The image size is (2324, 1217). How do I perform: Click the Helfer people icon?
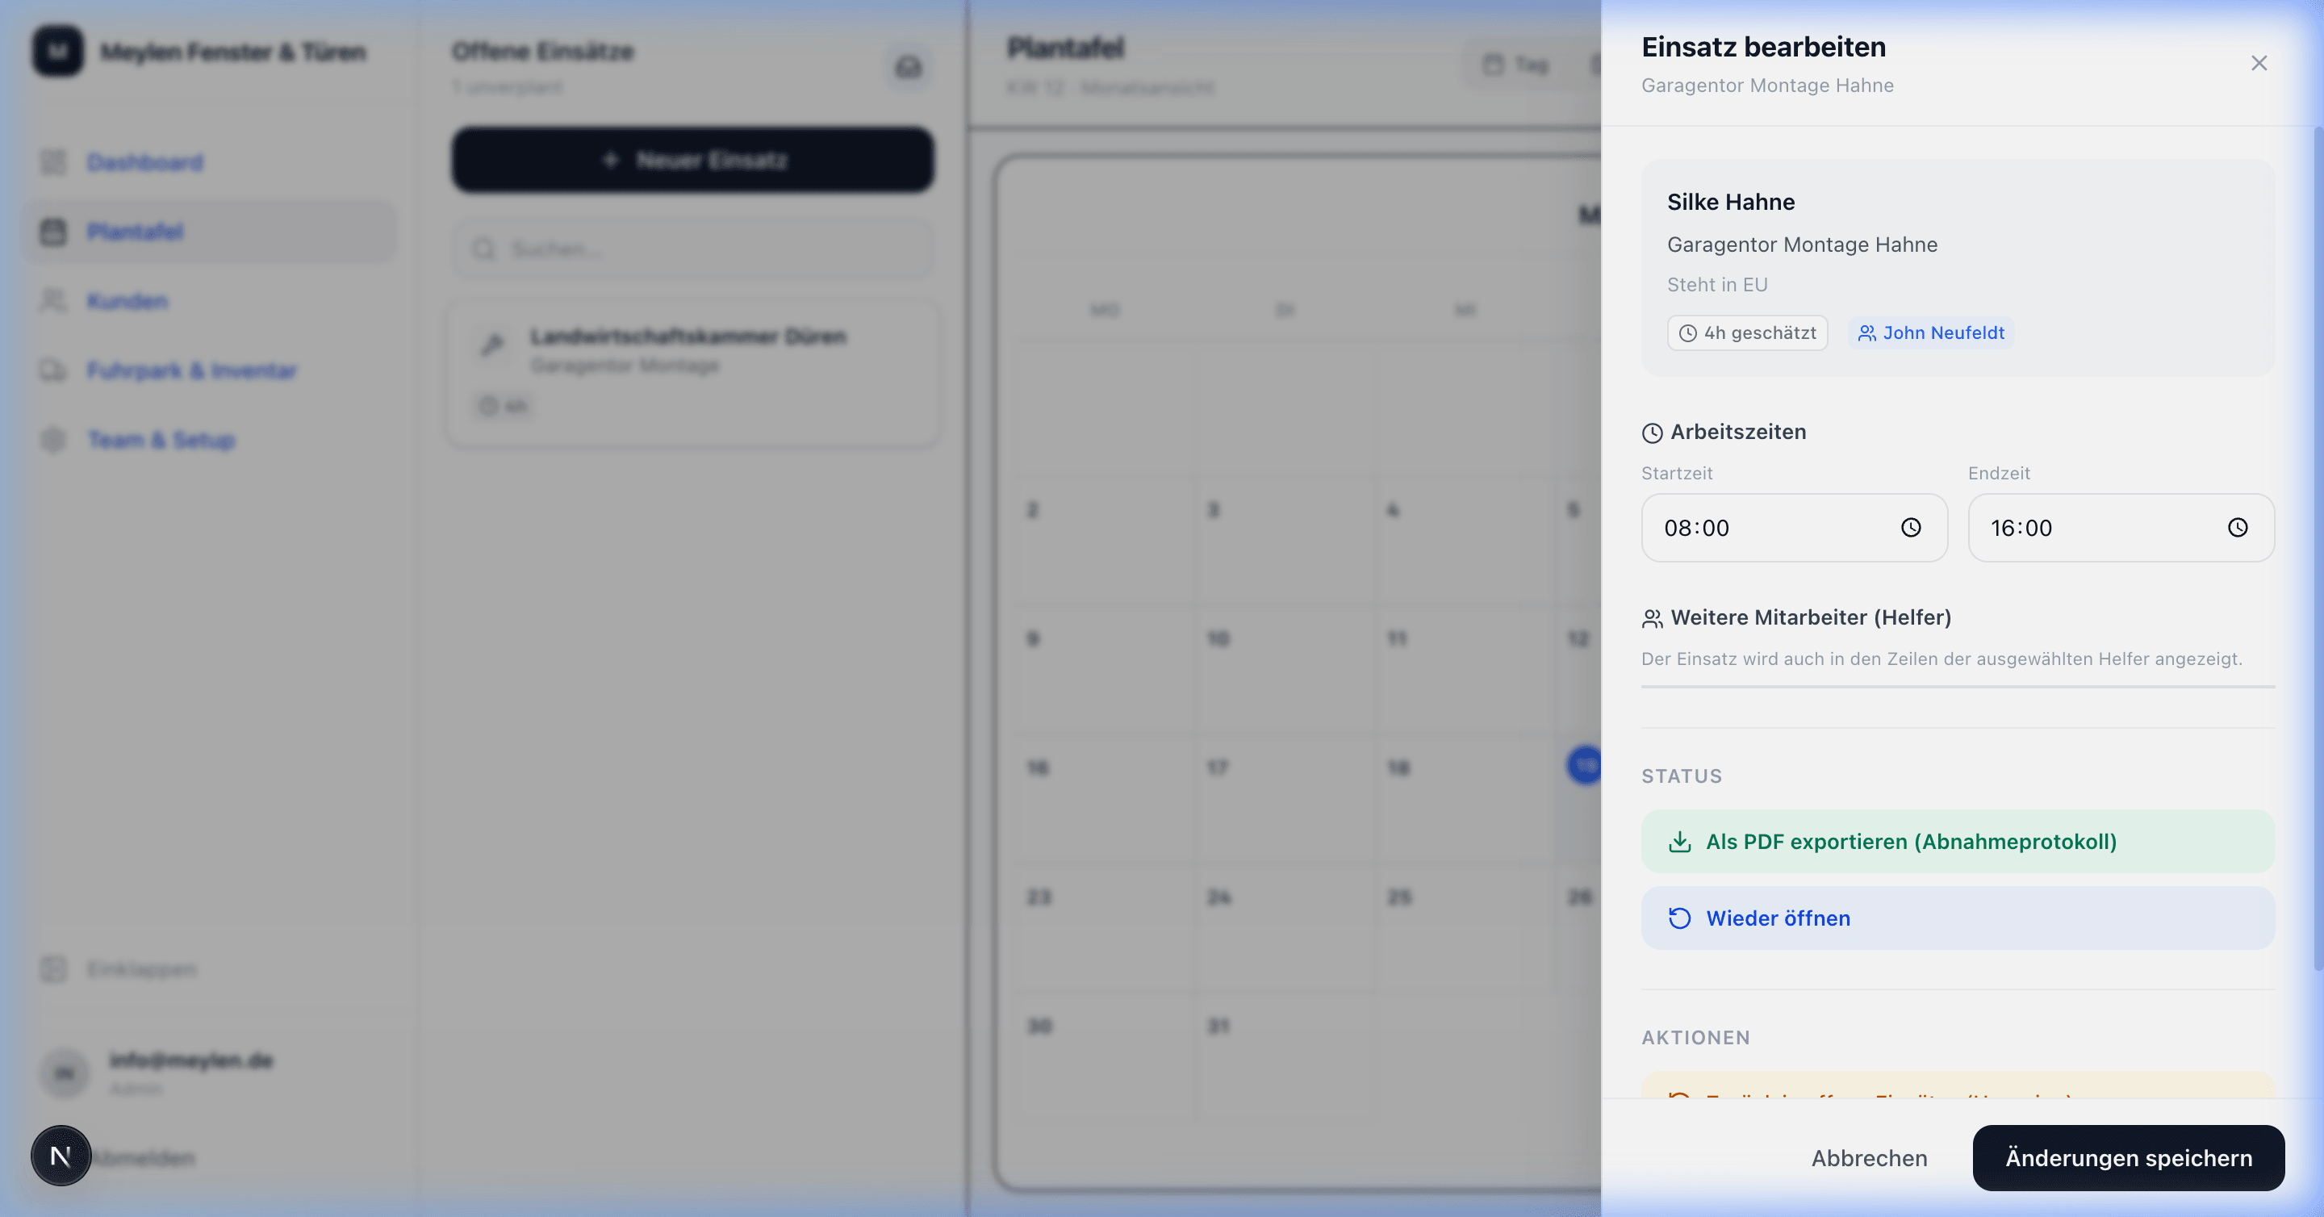pos(1652,619)
